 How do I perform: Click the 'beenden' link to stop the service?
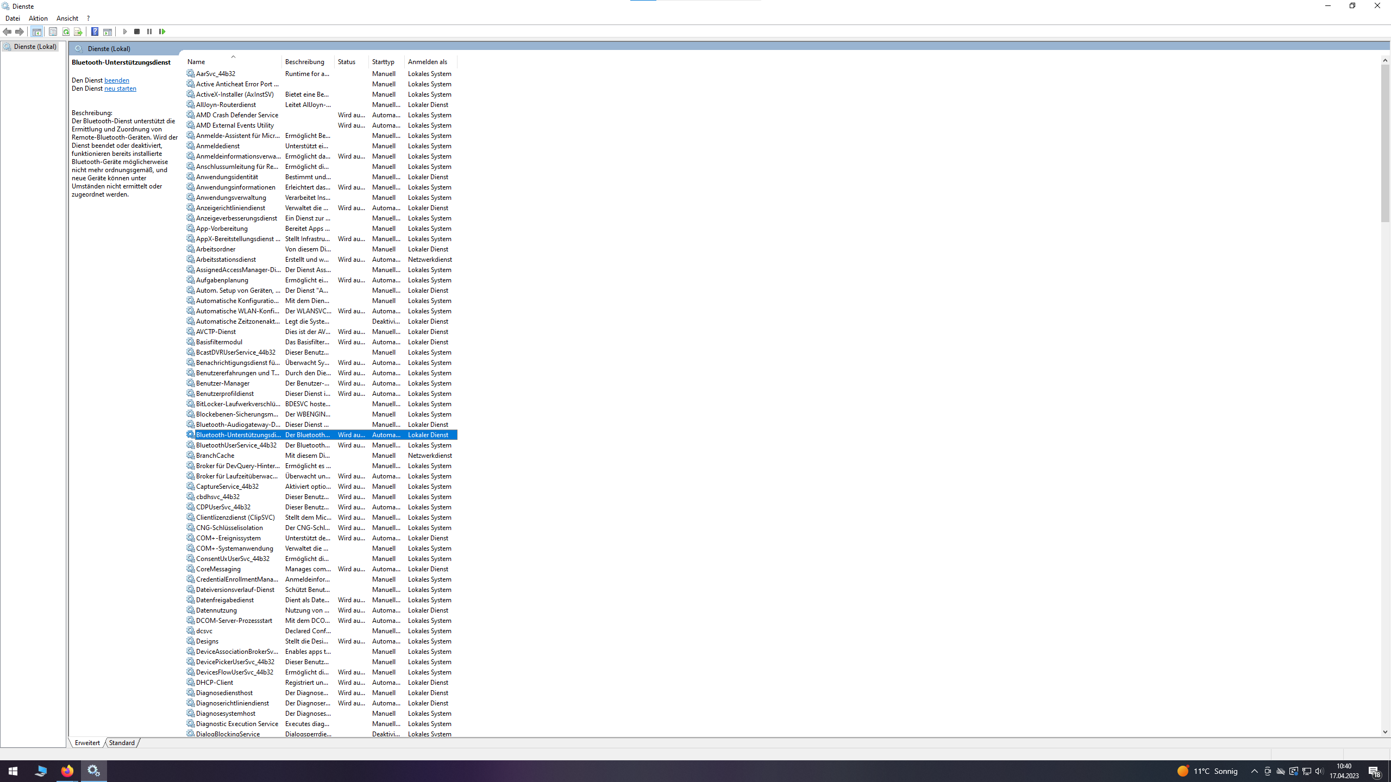(116, 80)
